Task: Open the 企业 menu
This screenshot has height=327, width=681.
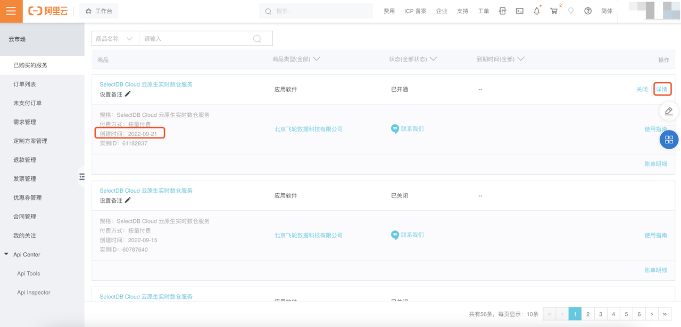Action: coord(442,11)
